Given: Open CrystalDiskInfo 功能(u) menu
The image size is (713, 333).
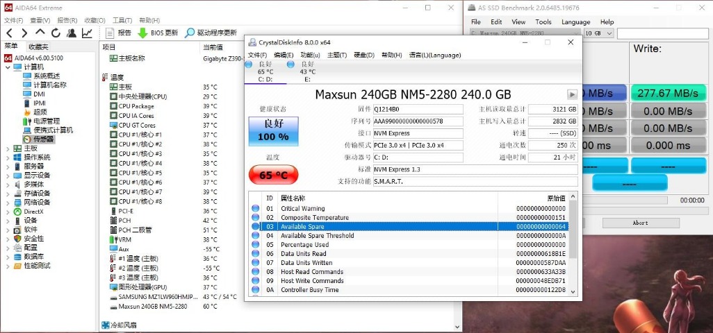Looking at the screenshot, I should click(x=310, y=55).
